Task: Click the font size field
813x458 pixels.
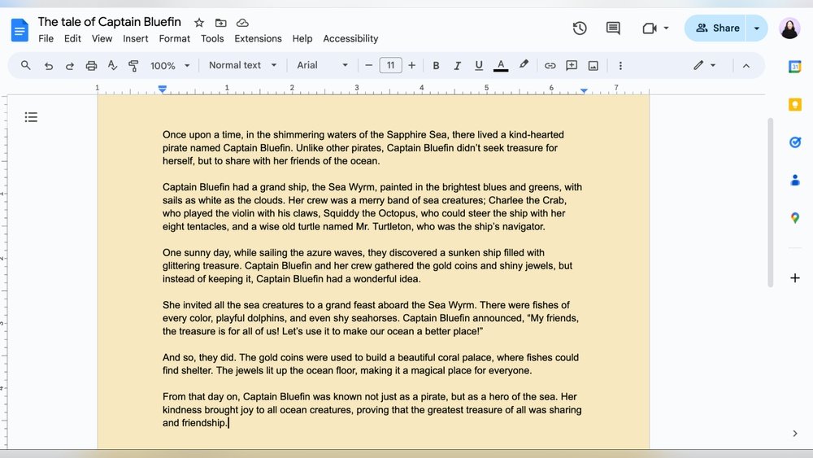Action: tap(390, 65)
